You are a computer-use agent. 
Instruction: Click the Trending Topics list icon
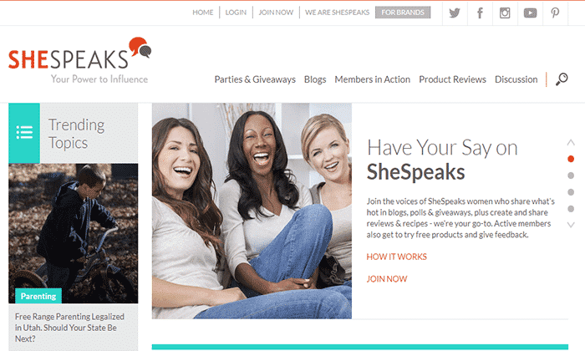[24, 132]
